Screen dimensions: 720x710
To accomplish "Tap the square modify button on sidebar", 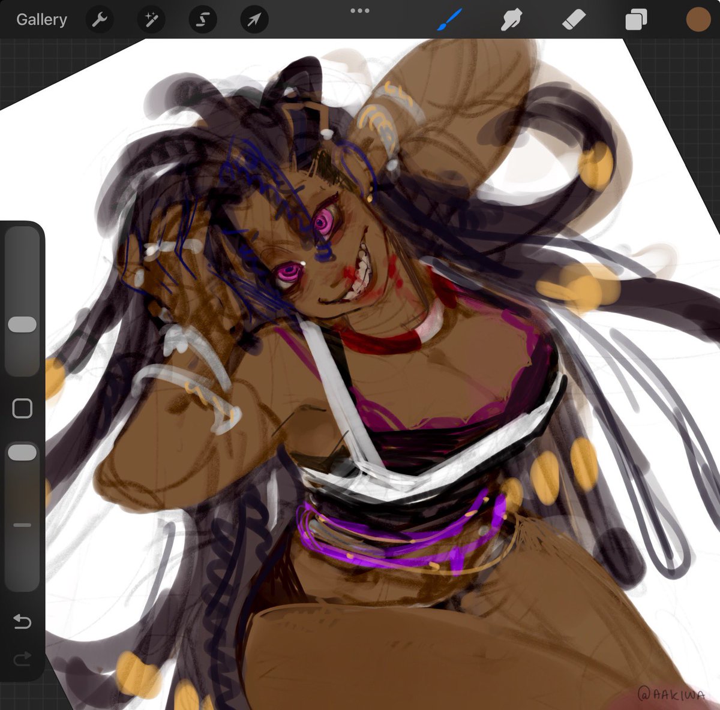I will 22,408.
